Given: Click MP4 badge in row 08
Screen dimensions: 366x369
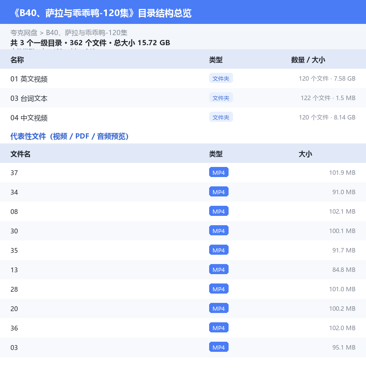Looking at the screenshot, I should coord(218,211).
